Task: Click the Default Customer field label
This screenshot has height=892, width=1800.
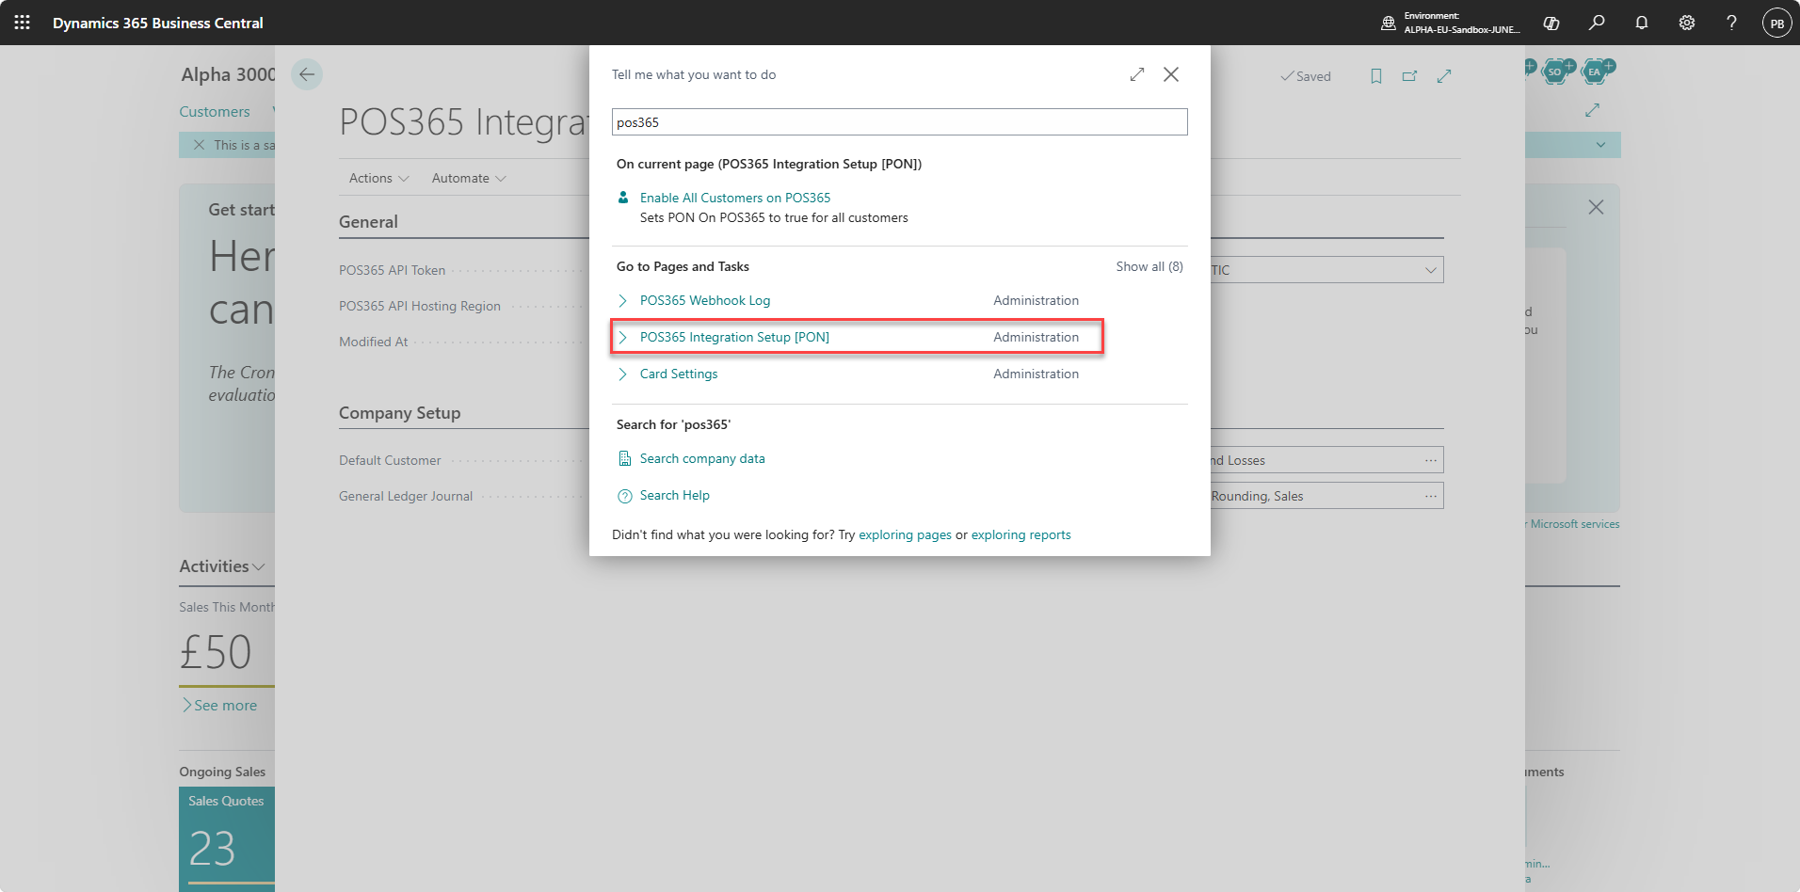Action: [x=390, y=460]
